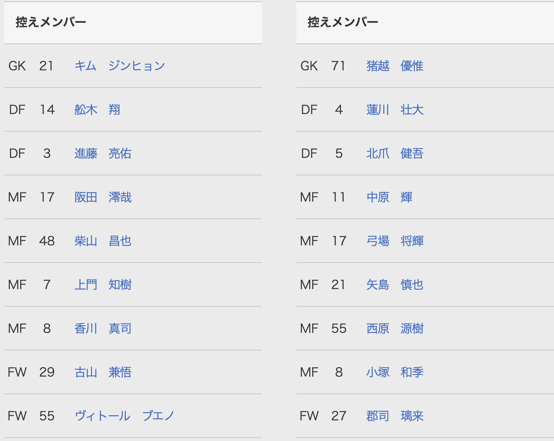Open ヴィトール ブエノ player link

point(125,416)
